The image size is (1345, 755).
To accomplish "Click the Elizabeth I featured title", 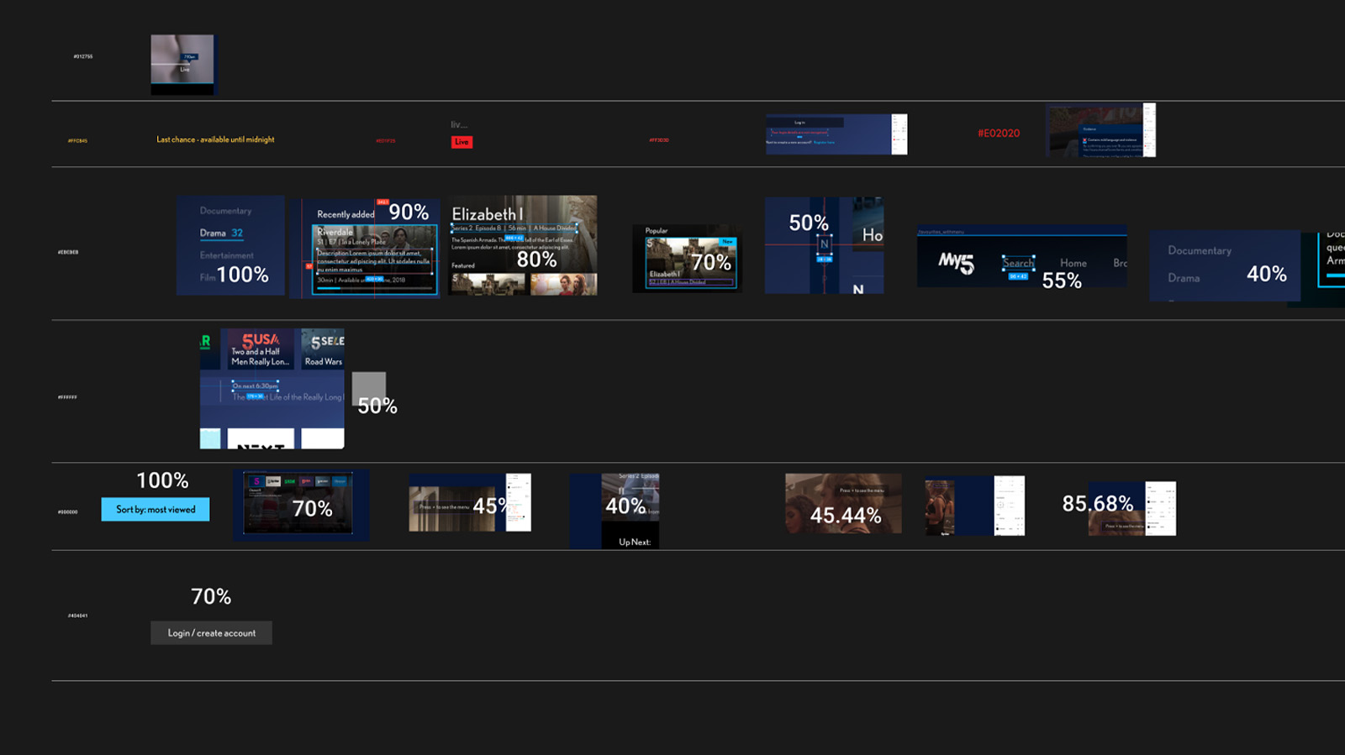I will pyautogui.click(x=487, y=214).
